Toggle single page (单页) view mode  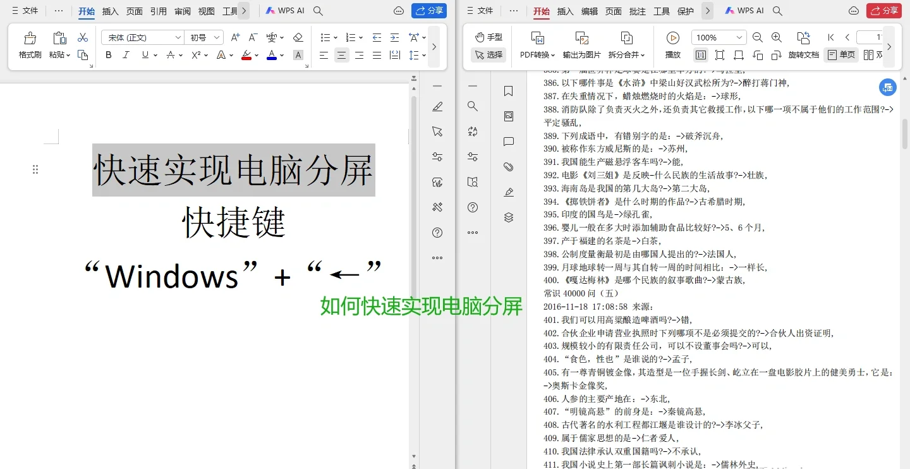pyautogui.click(x=841, y=55)
